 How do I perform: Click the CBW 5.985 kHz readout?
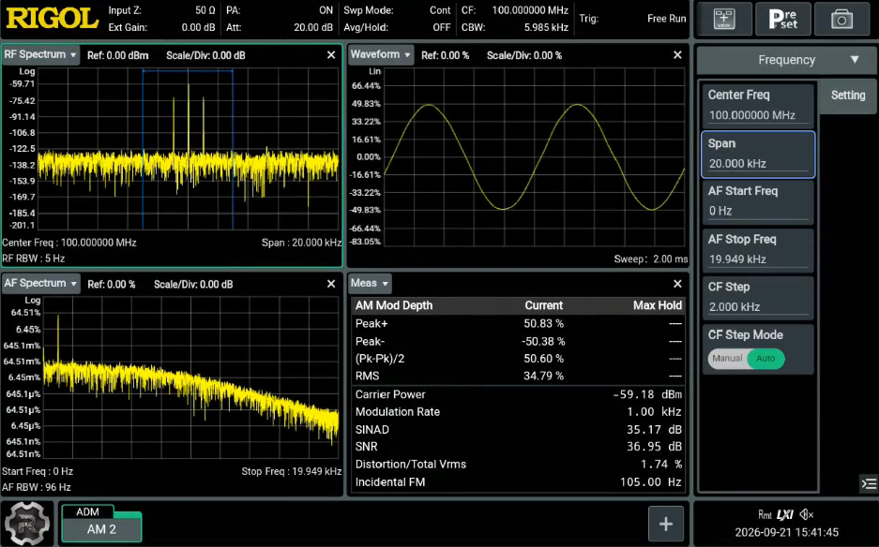pyautogui.click(x=515, y=27)
